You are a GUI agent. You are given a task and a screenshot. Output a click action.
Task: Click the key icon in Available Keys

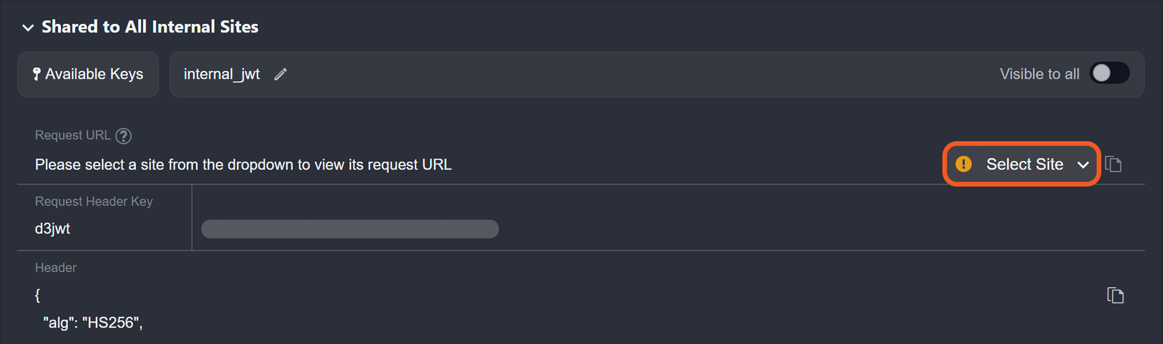(36, 74)
